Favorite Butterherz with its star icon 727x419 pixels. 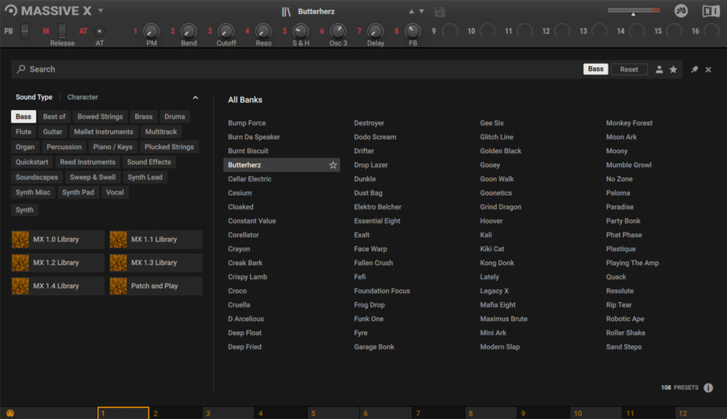tap(333, 165)
